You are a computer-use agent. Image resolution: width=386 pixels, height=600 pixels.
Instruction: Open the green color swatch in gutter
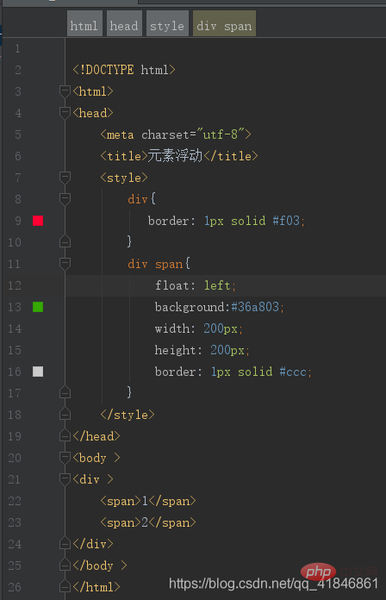point(38,307)
